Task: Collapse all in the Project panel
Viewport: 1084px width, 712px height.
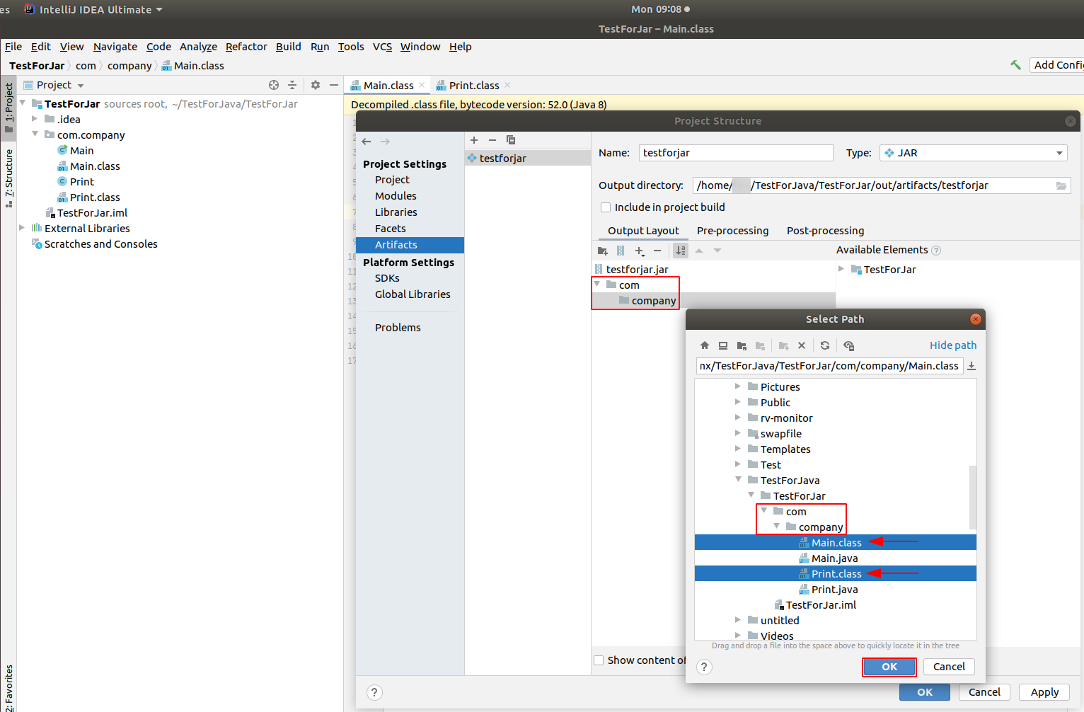Action: (292, 85)
